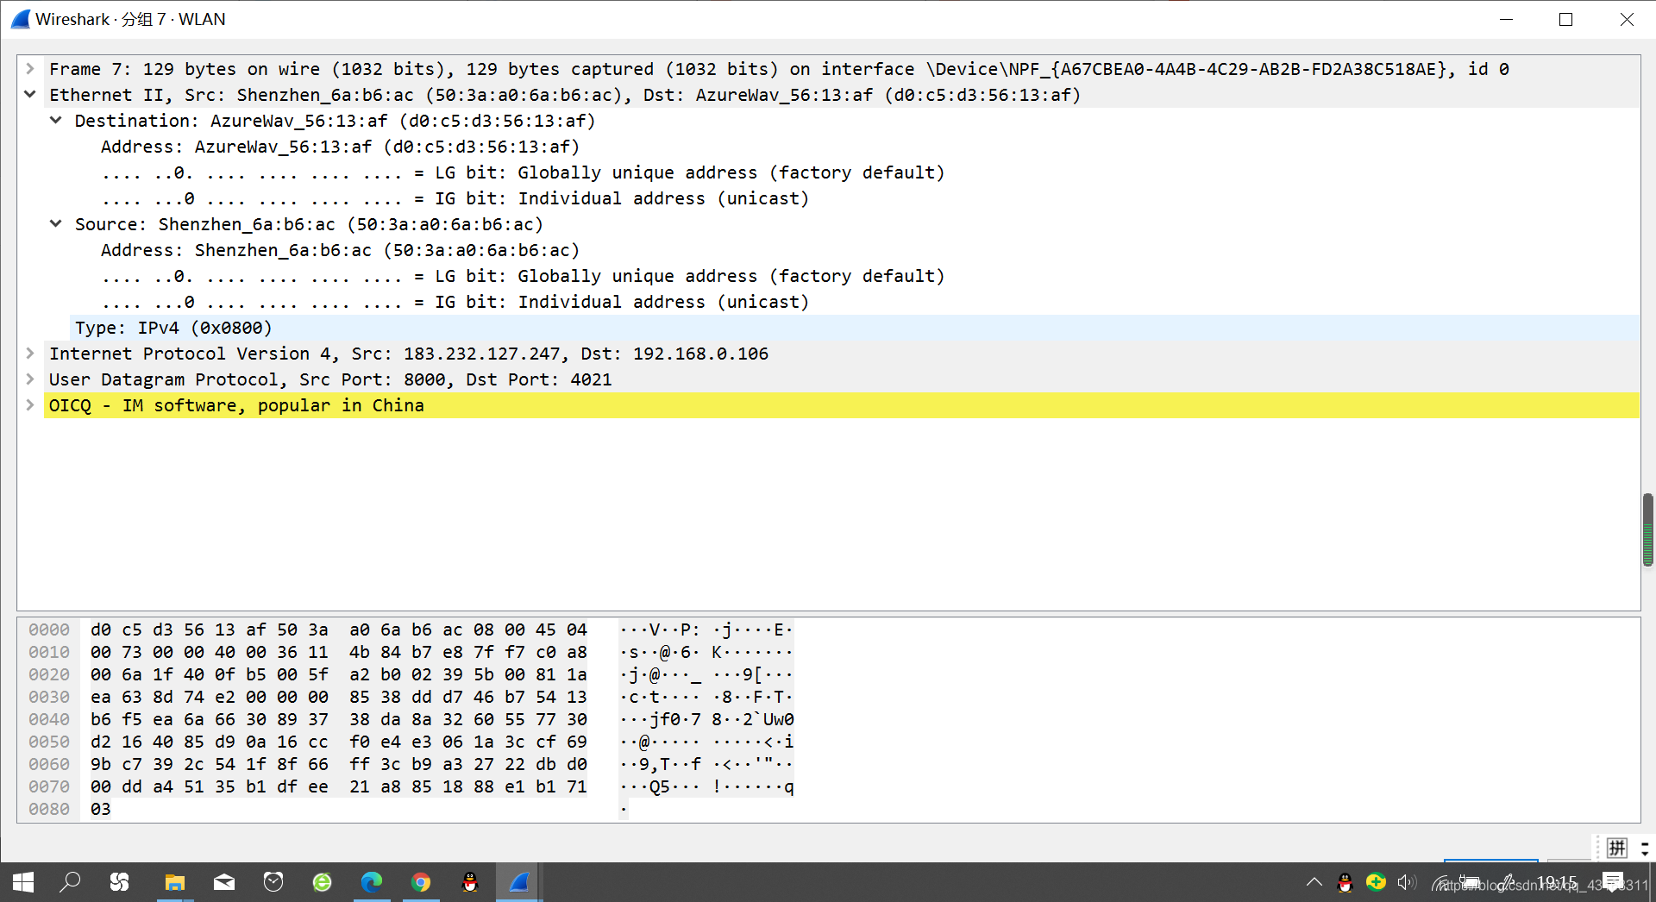Switch to Wireshark taskbar button

[x=519, y=882]
